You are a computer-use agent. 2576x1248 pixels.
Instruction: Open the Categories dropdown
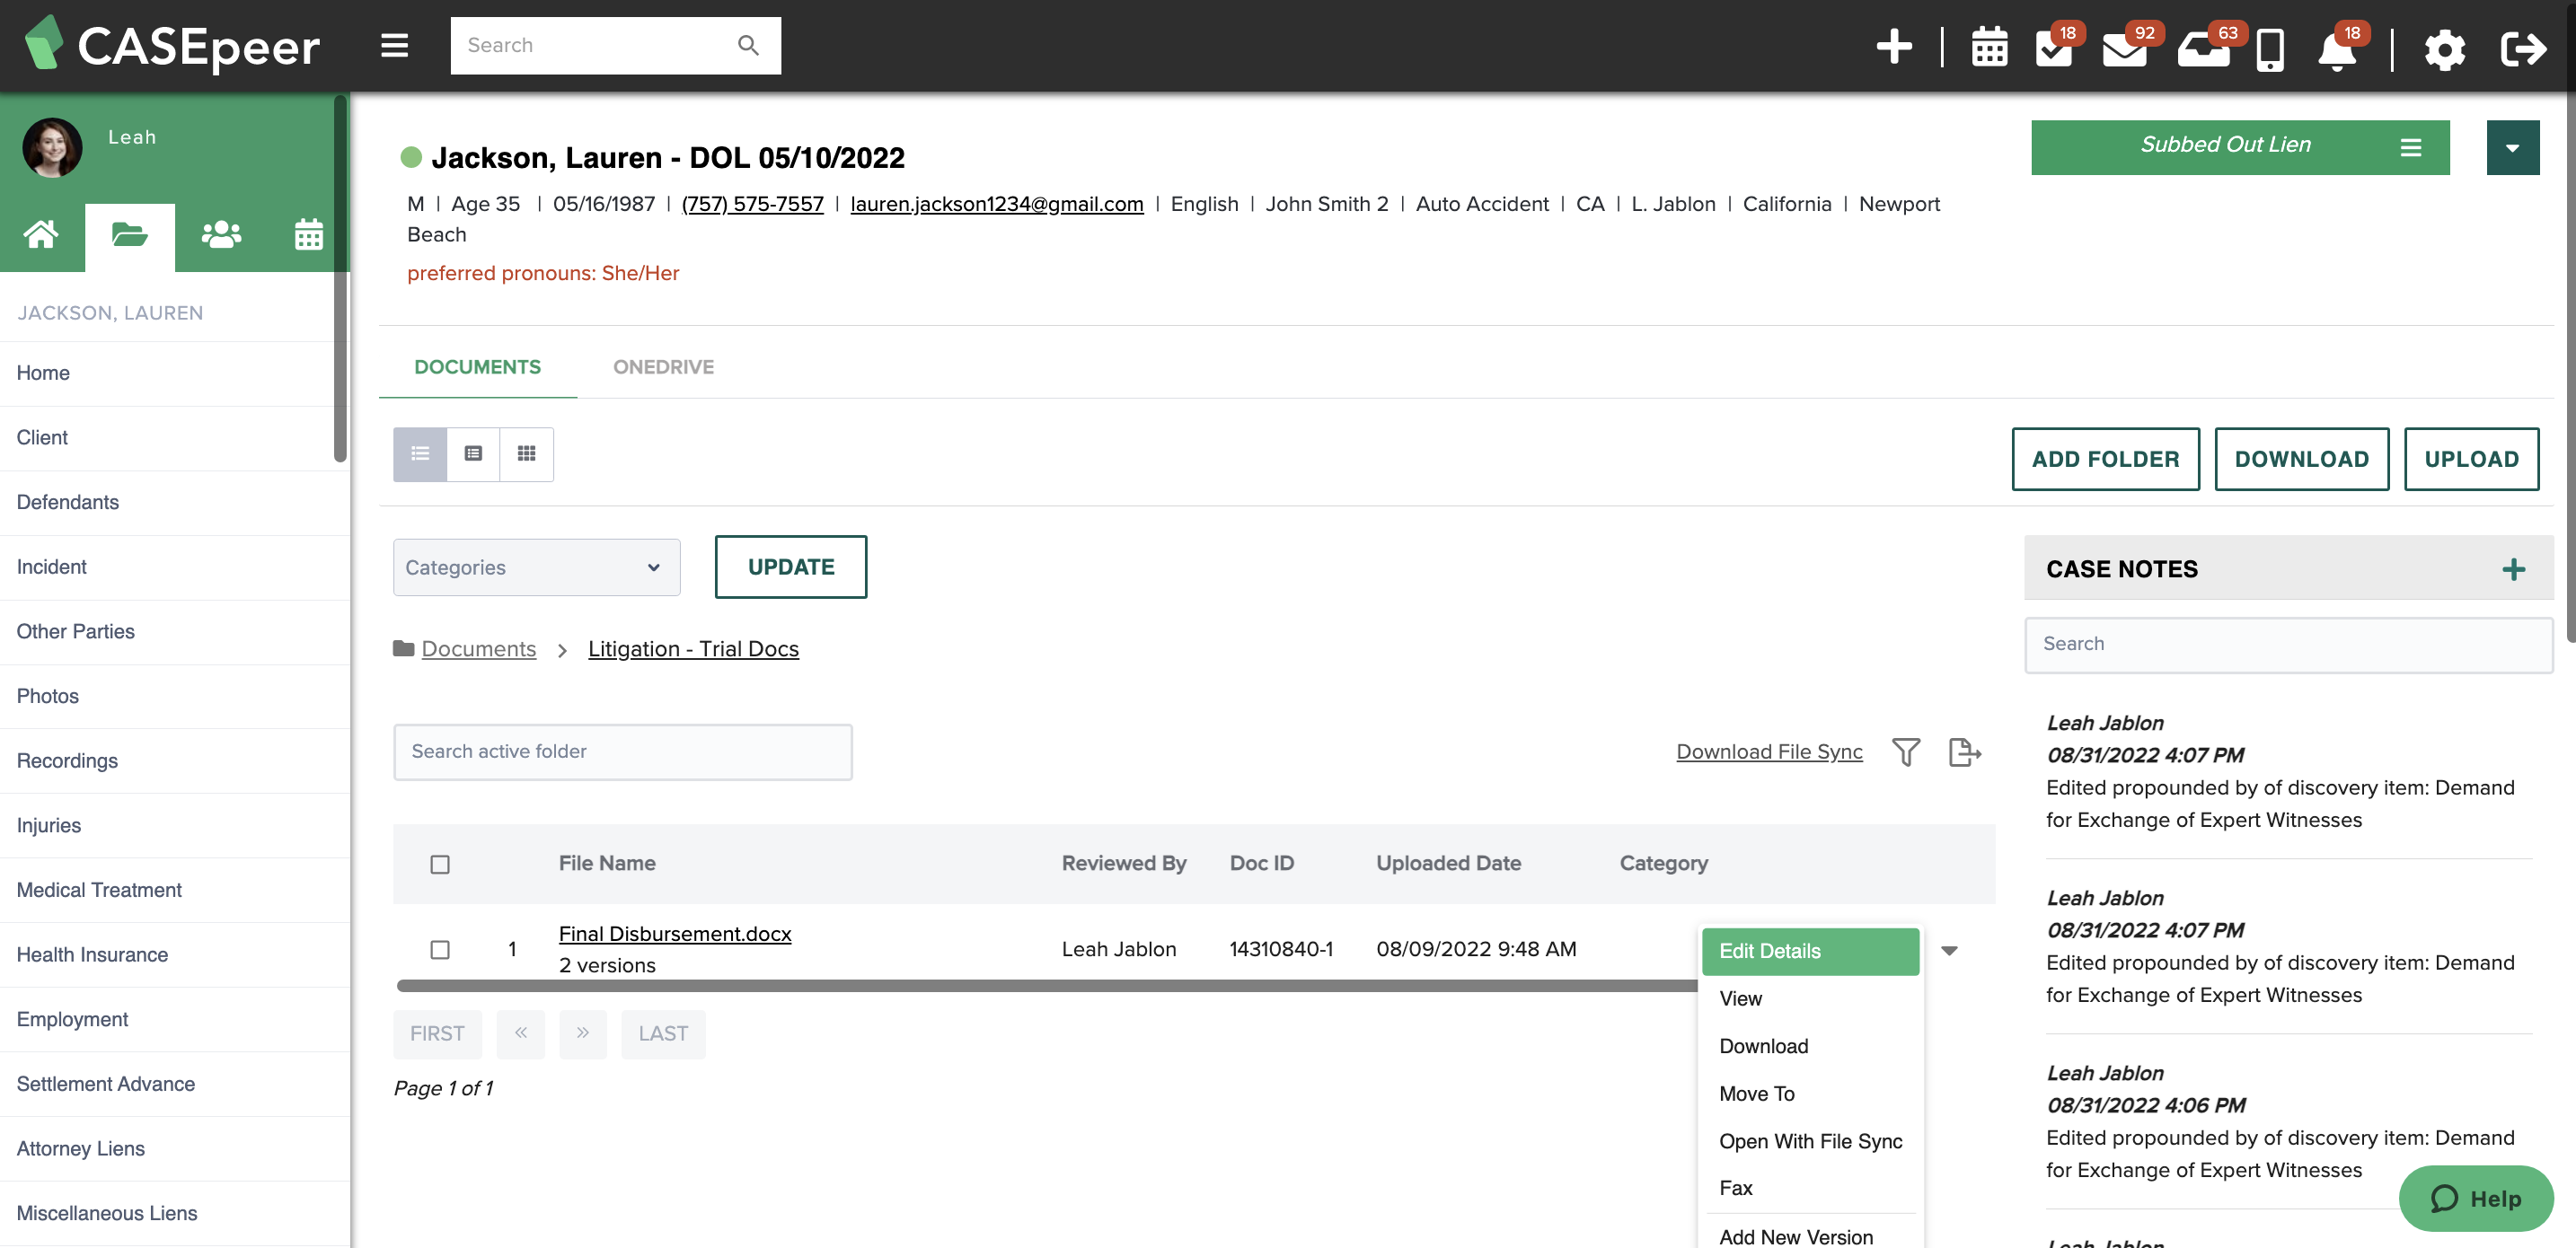(x=536, y=567)
